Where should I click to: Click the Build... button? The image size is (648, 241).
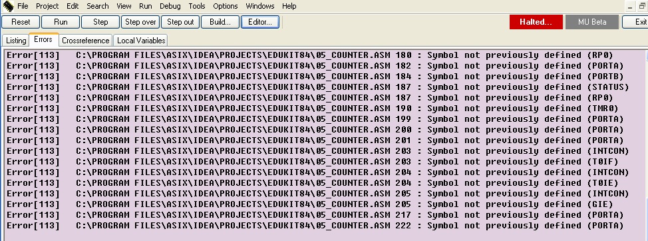pos(220,22)
